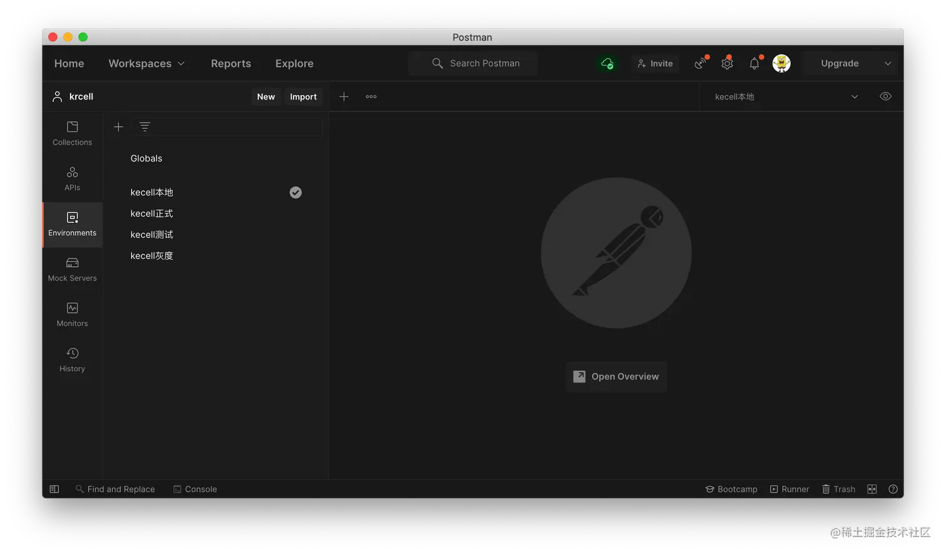Open the satellite capture requests icon
946x554 pixels.
pyautogui.click(x=700, y=63)
